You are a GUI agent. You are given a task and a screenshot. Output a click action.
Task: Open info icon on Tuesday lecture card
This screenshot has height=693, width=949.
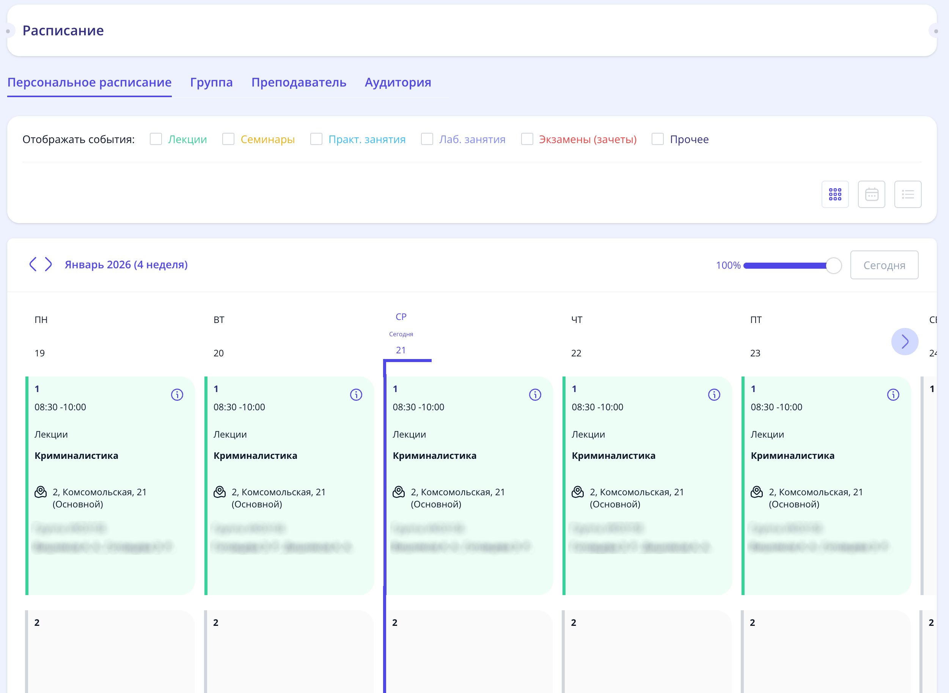(356, 395)
